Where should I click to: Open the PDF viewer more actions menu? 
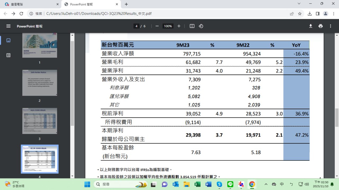[330, 26]
